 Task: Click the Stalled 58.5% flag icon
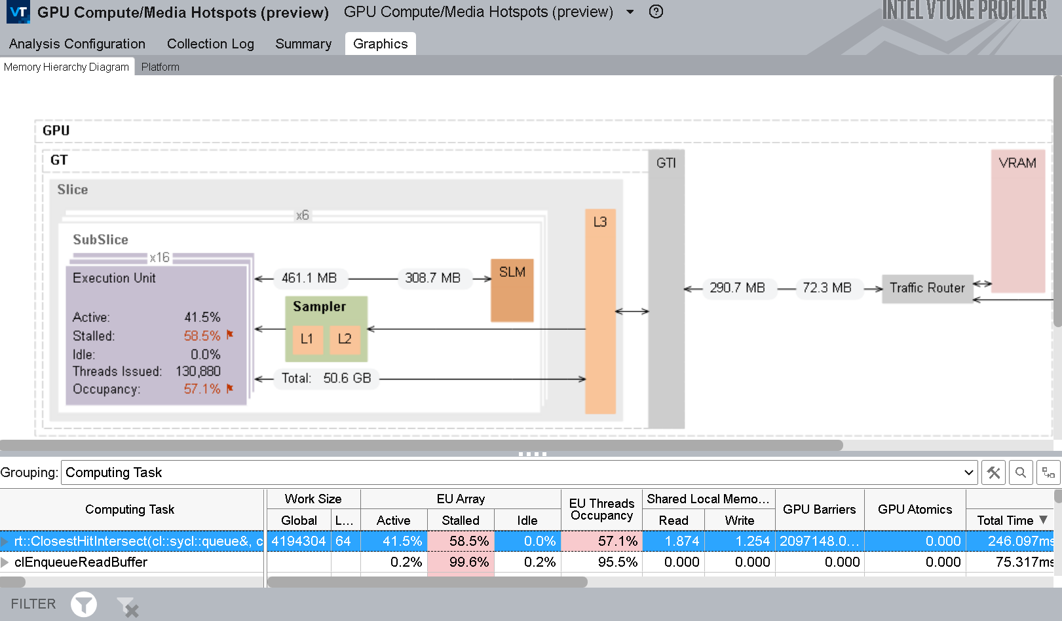pyautogui.click(x=230, y=334)
